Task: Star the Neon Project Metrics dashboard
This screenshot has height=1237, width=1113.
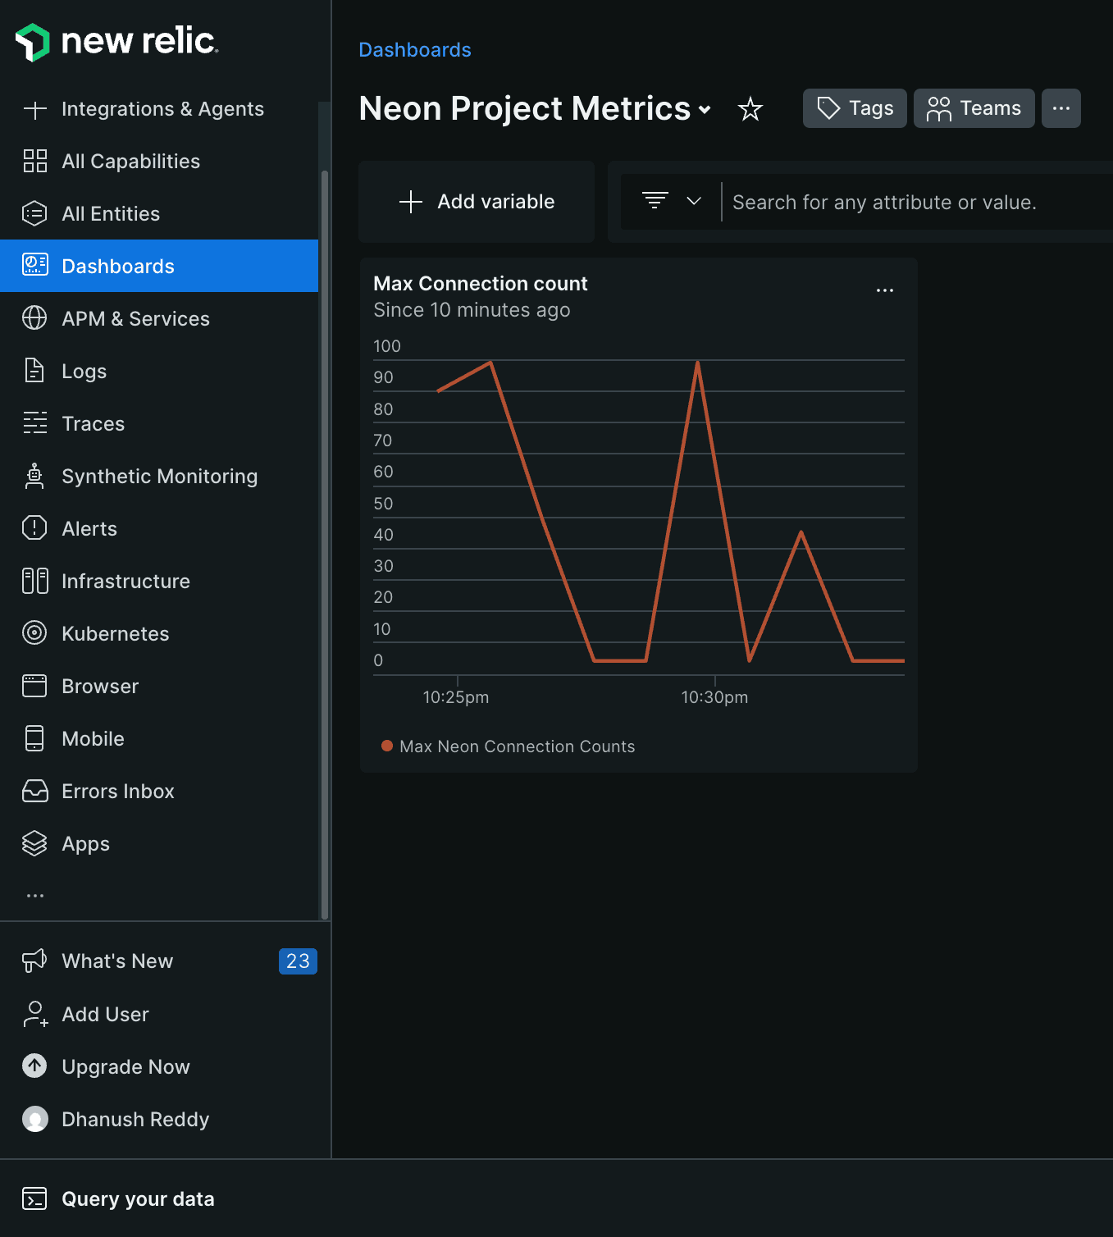Action: coord(750,108)
